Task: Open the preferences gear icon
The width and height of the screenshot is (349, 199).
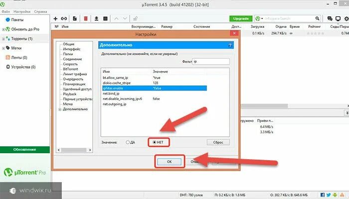Action: click(x=347, y=19)
